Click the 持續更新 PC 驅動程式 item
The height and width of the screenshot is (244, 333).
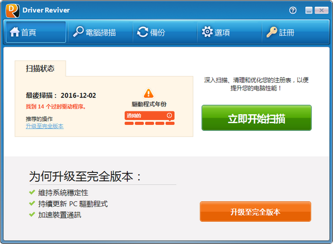click(x=68, y=204)
